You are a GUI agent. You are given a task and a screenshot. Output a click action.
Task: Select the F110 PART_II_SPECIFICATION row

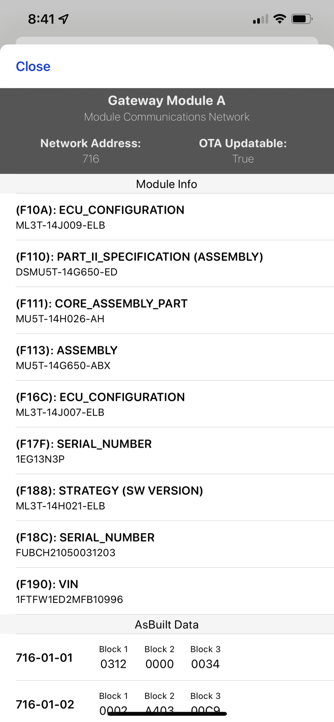(167, 264)
